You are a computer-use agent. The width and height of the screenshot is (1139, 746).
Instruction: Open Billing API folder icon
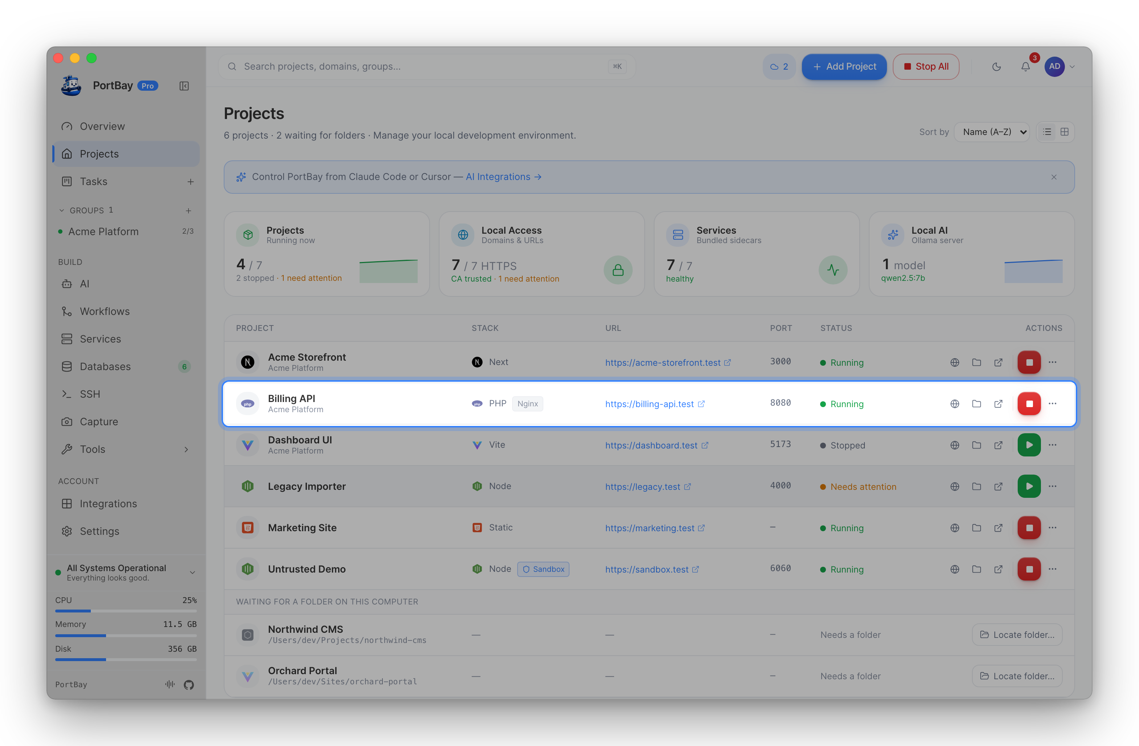coord(976,403)
